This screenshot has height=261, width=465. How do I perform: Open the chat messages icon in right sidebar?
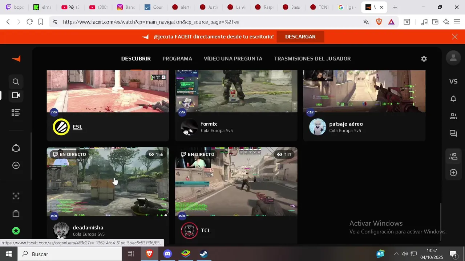[x=453, y=134]
